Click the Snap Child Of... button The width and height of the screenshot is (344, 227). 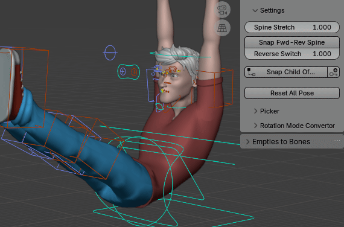point(286,72)
